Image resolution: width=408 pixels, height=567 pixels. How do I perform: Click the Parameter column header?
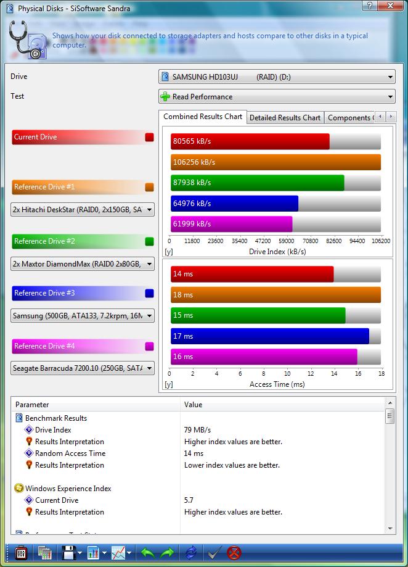[x=97, y=405]
